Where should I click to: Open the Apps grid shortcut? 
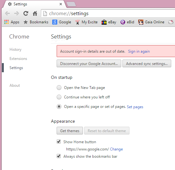tap(12, 22)
